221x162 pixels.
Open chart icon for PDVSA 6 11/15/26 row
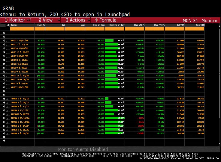pyautogui.click(x=7, y=122)
